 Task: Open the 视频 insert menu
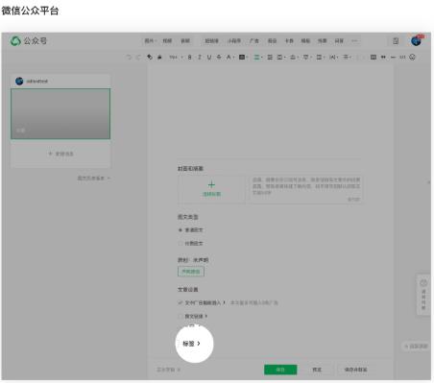[x=167, y=41]
